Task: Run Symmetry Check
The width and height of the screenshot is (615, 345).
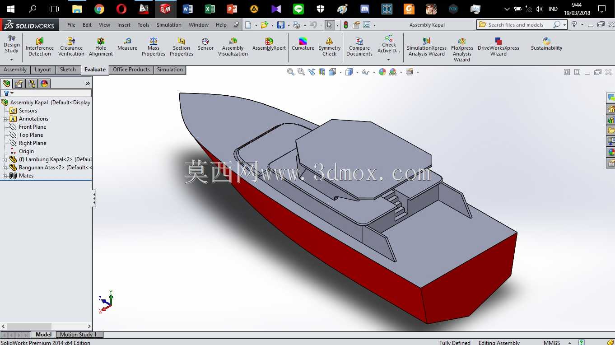Action: pyautogui.click(x=330, y=47)
